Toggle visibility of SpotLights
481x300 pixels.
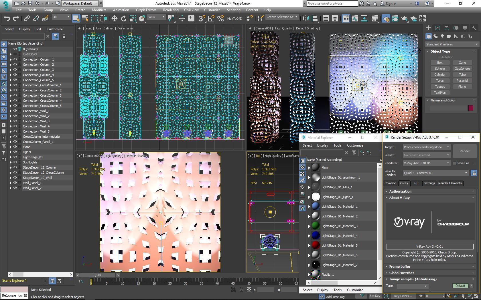click(15, 162)
